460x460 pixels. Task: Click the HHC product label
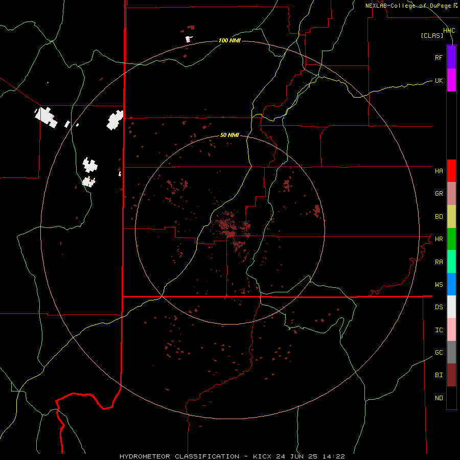[x=449, y=31]
